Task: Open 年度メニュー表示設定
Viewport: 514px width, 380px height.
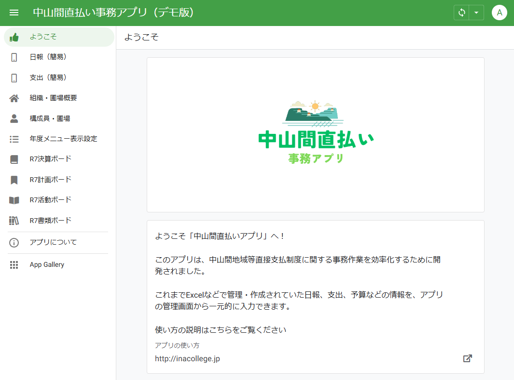Action: point(59,139)
